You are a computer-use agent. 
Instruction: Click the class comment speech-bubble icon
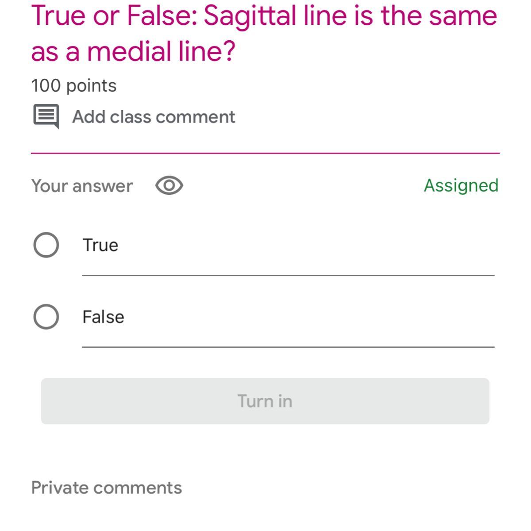click(46, 116)
